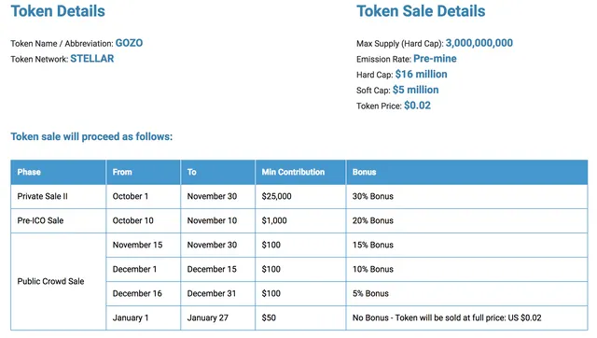The image size is (597, 338).
Task: Click the January 27 end date cell
Action: click(217, 317)
